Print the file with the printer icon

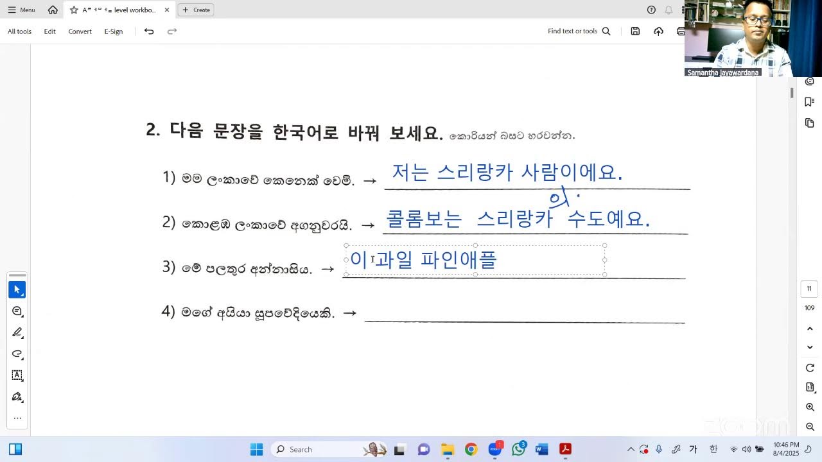pos(680,31)
